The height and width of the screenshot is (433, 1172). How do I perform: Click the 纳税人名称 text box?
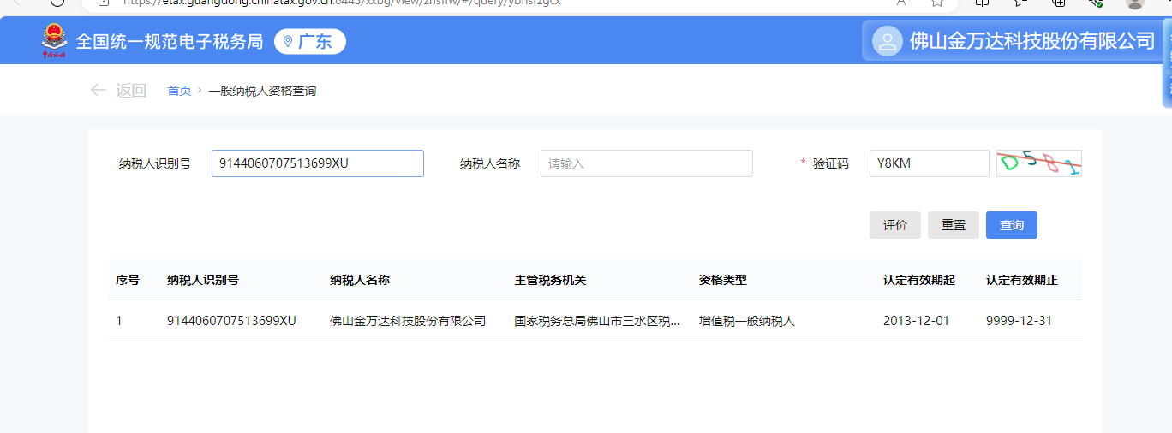coord(646,163)
